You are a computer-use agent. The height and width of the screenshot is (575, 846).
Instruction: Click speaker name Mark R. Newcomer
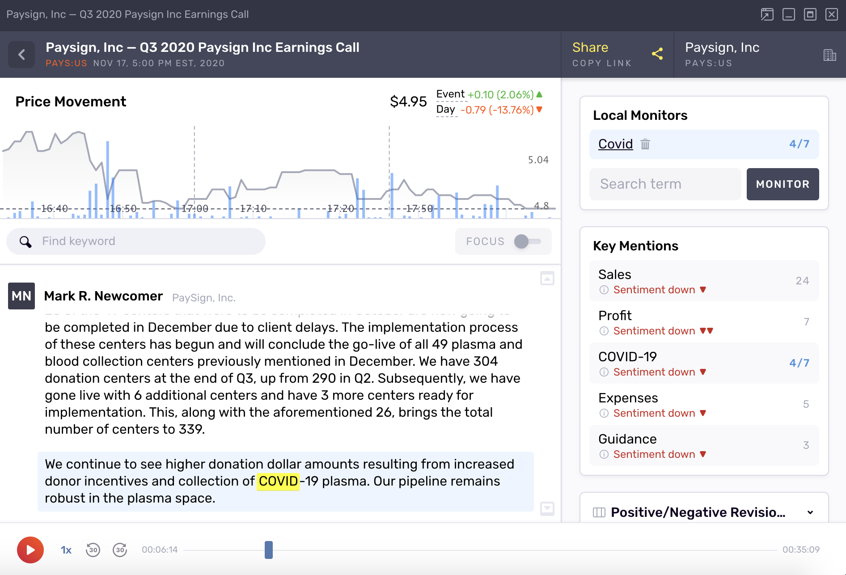(103, 296)
